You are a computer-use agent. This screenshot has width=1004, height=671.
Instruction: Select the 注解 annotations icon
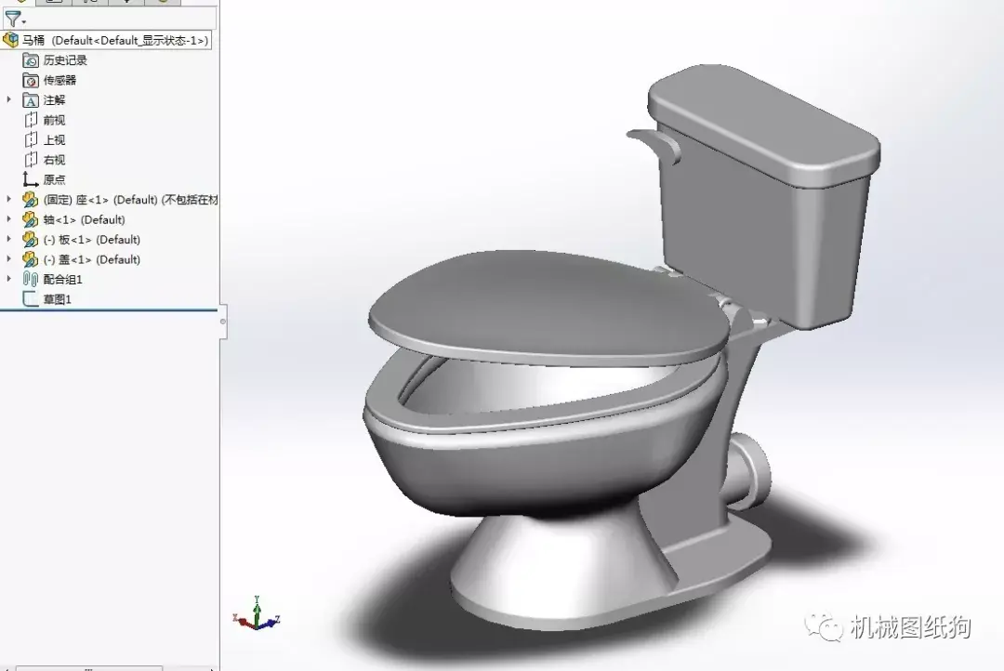(30, 99)
